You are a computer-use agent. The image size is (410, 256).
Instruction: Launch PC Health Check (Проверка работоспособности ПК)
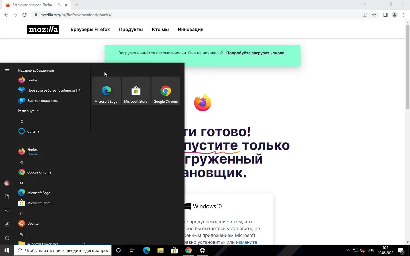pyautogui.click(x=51, y=90)
